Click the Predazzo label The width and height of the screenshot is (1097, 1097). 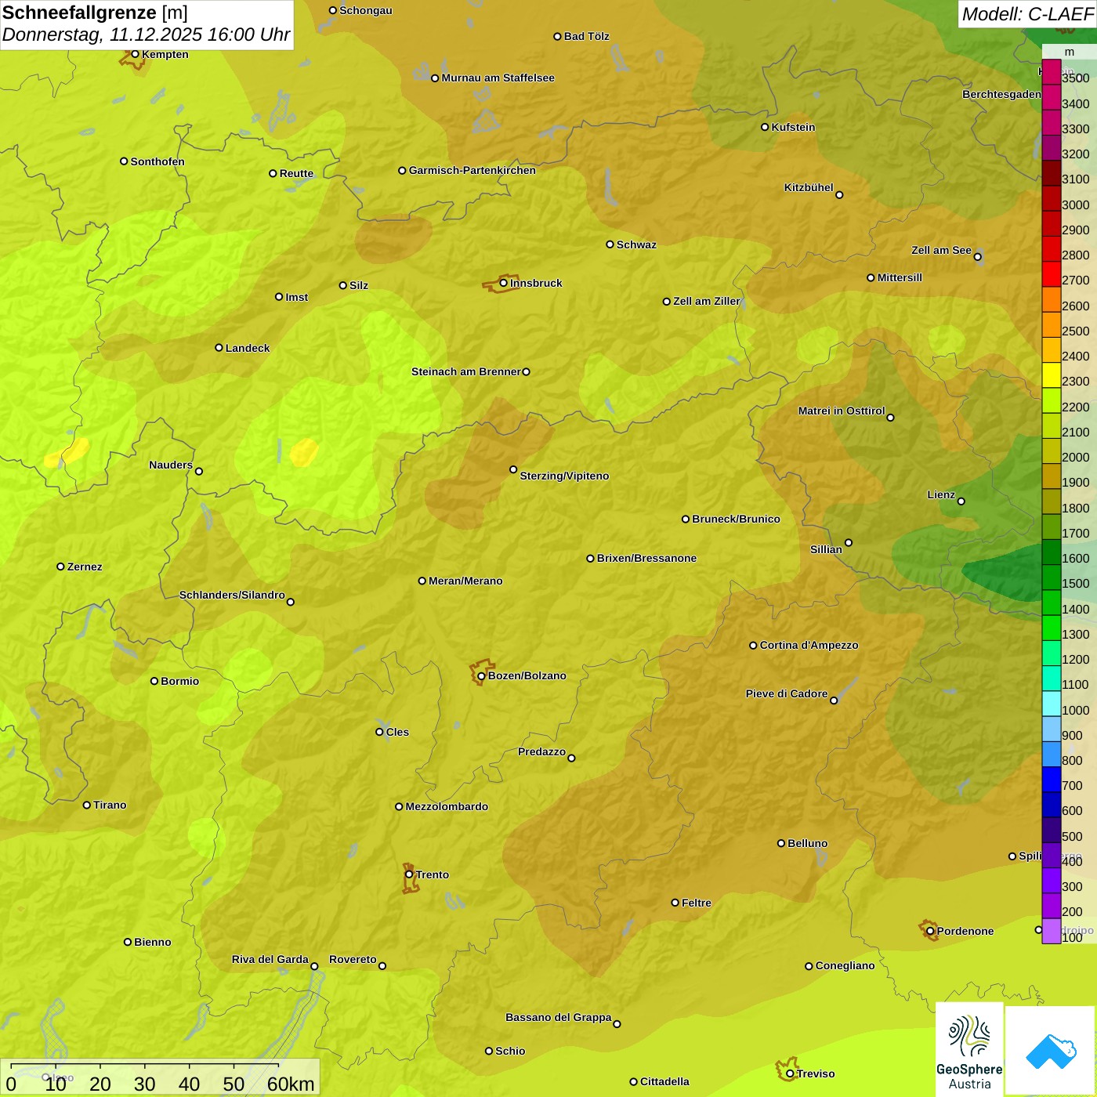pyautogui.click(x=541, y=751)
